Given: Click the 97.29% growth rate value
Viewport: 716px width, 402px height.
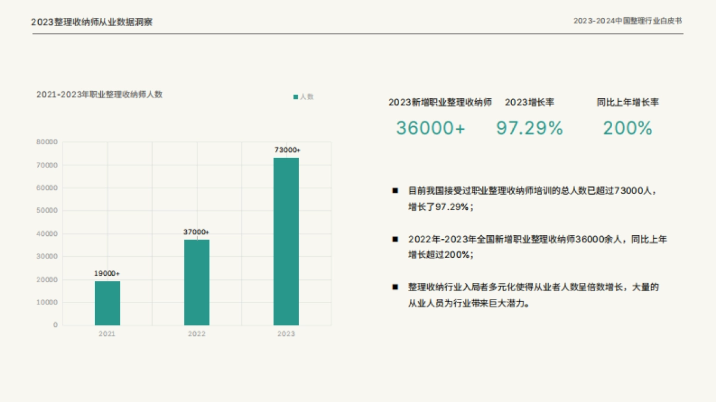Looking at the screenshot, I should (x=530, y=127).
